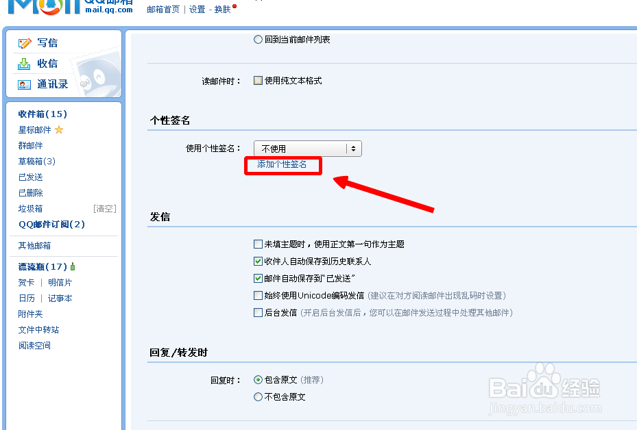
Task: Check 始终使用Unicode编码发信
Action: (258, 297)
